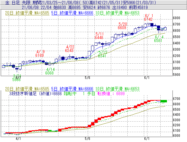Click the 4/14 6068 low price label
Viewport: 187px width, 142px height.
tap(50, 71)
